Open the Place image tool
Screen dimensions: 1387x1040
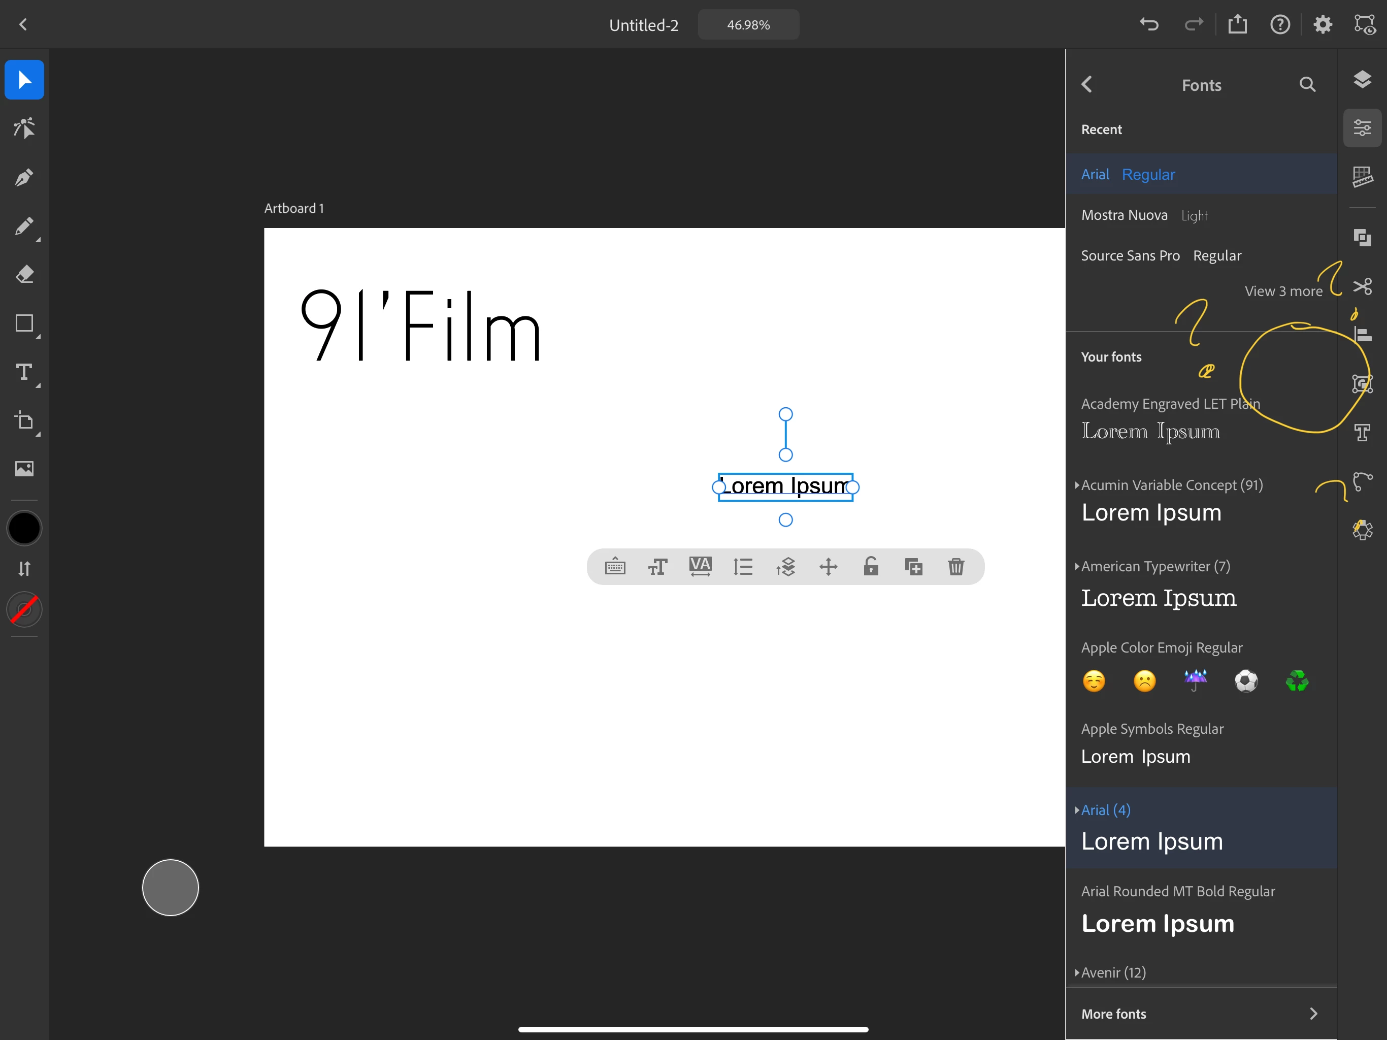(24, 469)
